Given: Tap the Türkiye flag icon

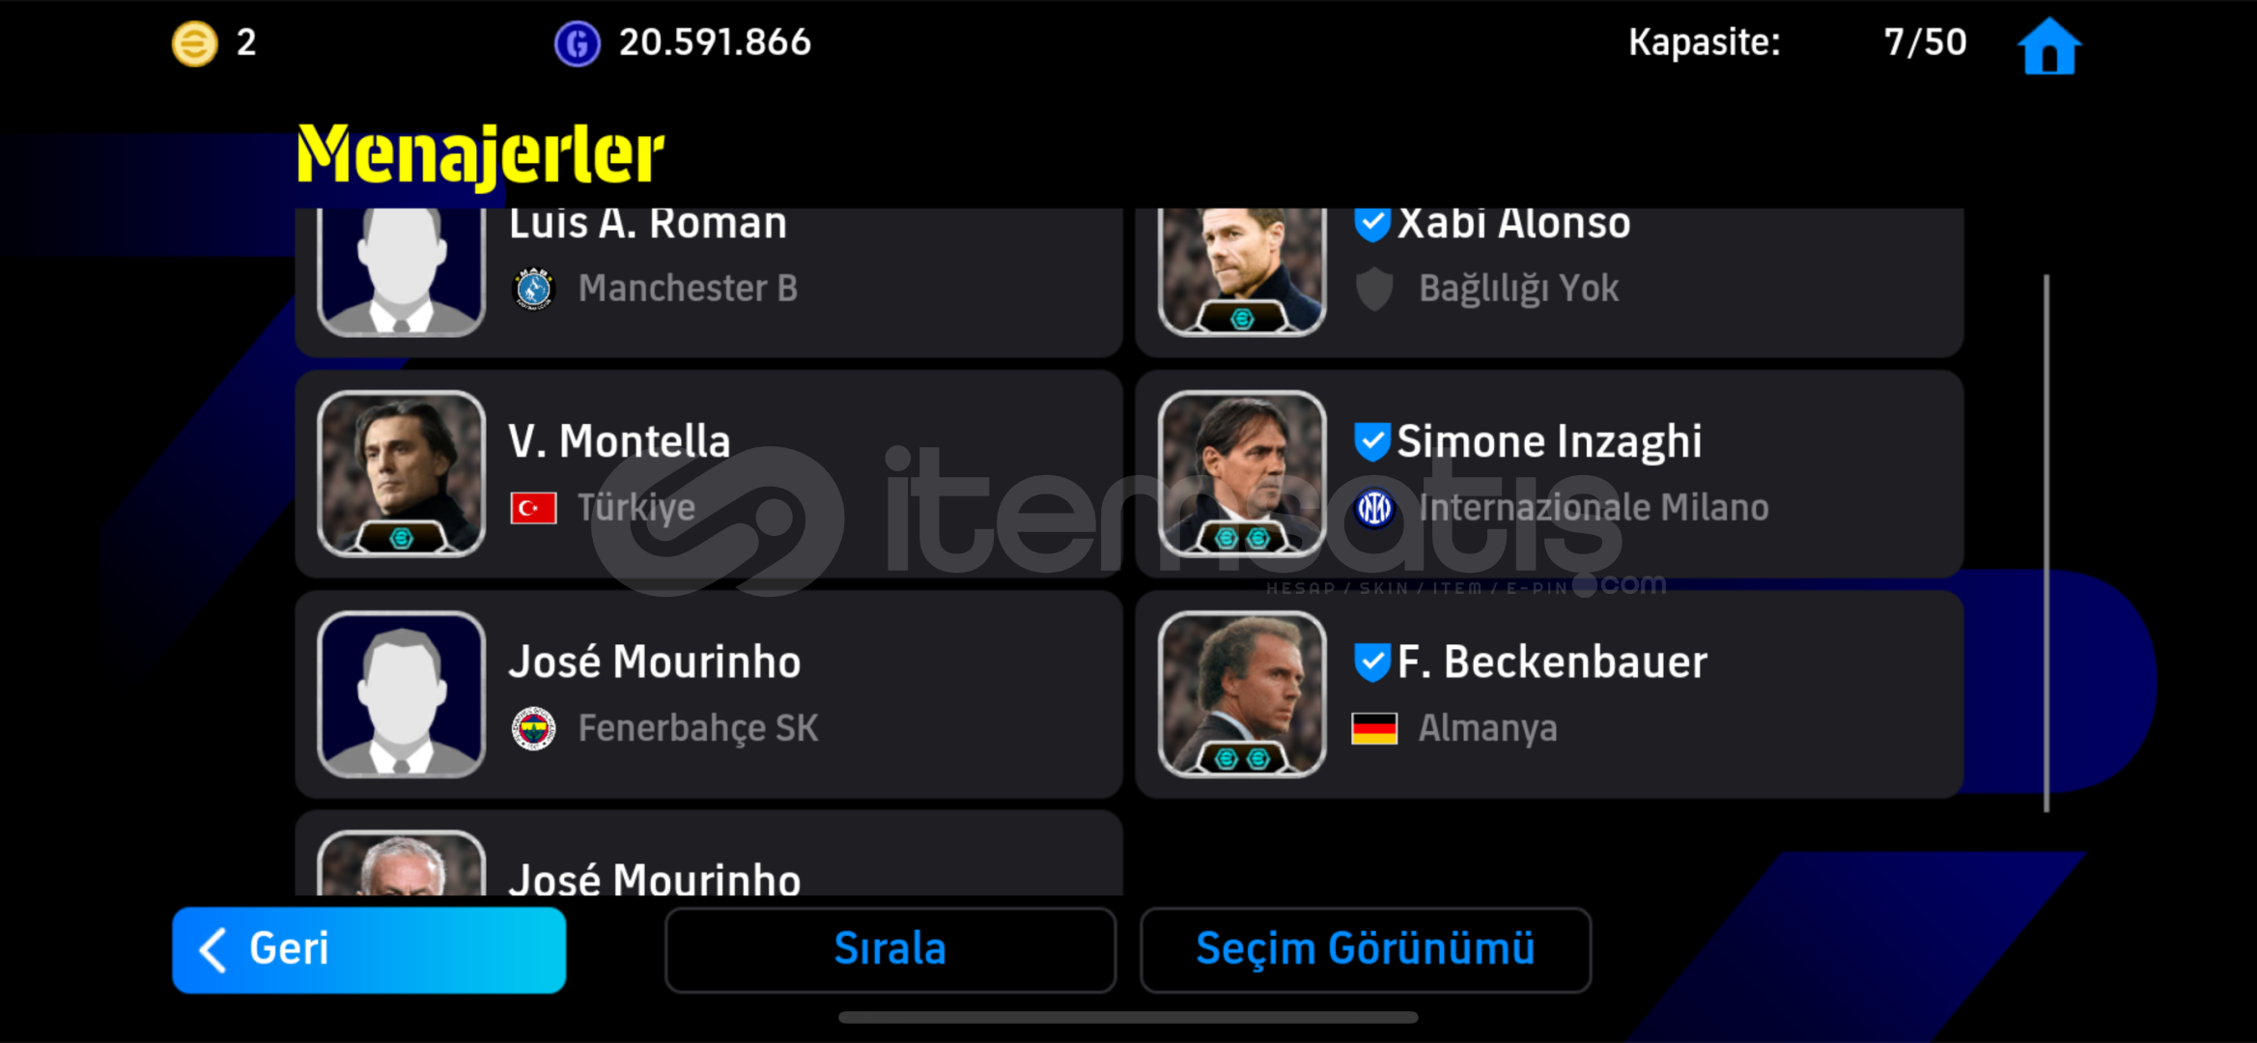Looking at the screenshot, I should pos(533,508).
